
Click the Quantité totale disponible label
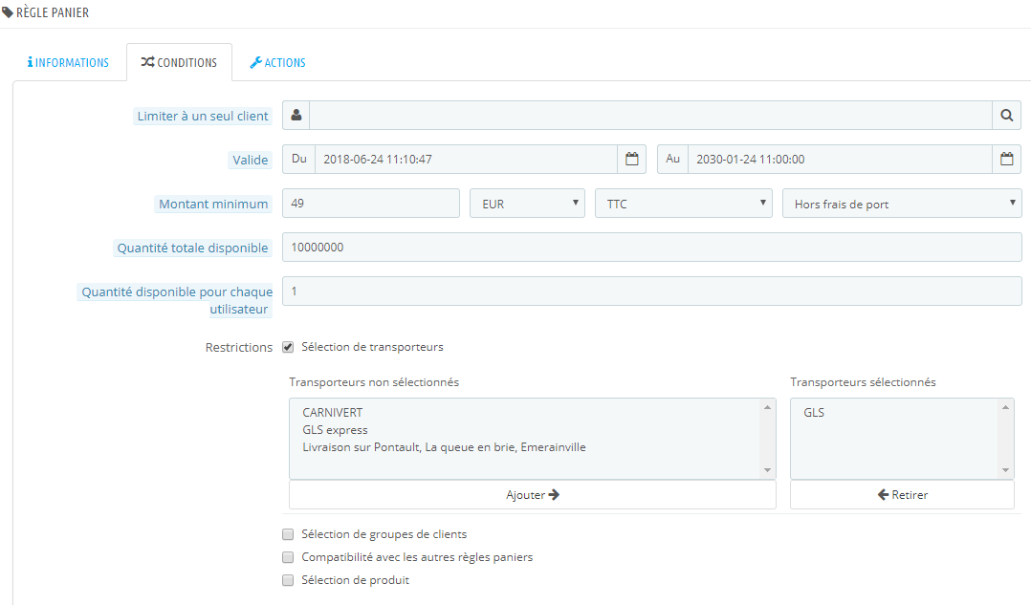pyautogui.click(x=192, y=248)
